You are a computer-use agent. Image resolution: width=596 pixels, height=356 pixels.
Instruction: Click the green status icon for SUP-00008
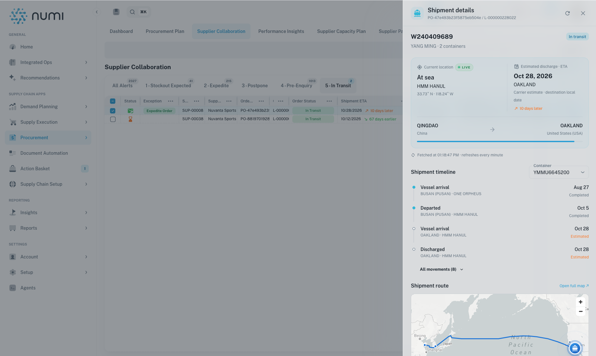130,111
